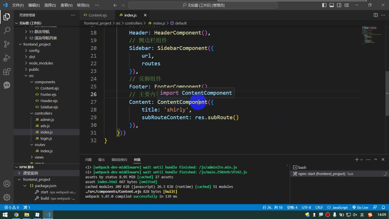Open the new terminal profile dropdown arrow

[362, 160]
